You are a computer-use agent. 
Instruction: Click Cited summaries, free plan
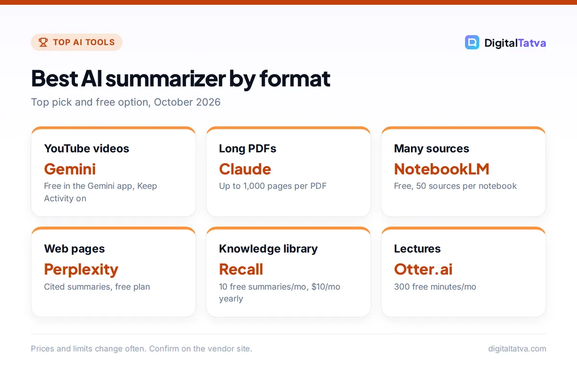[97, 287]
